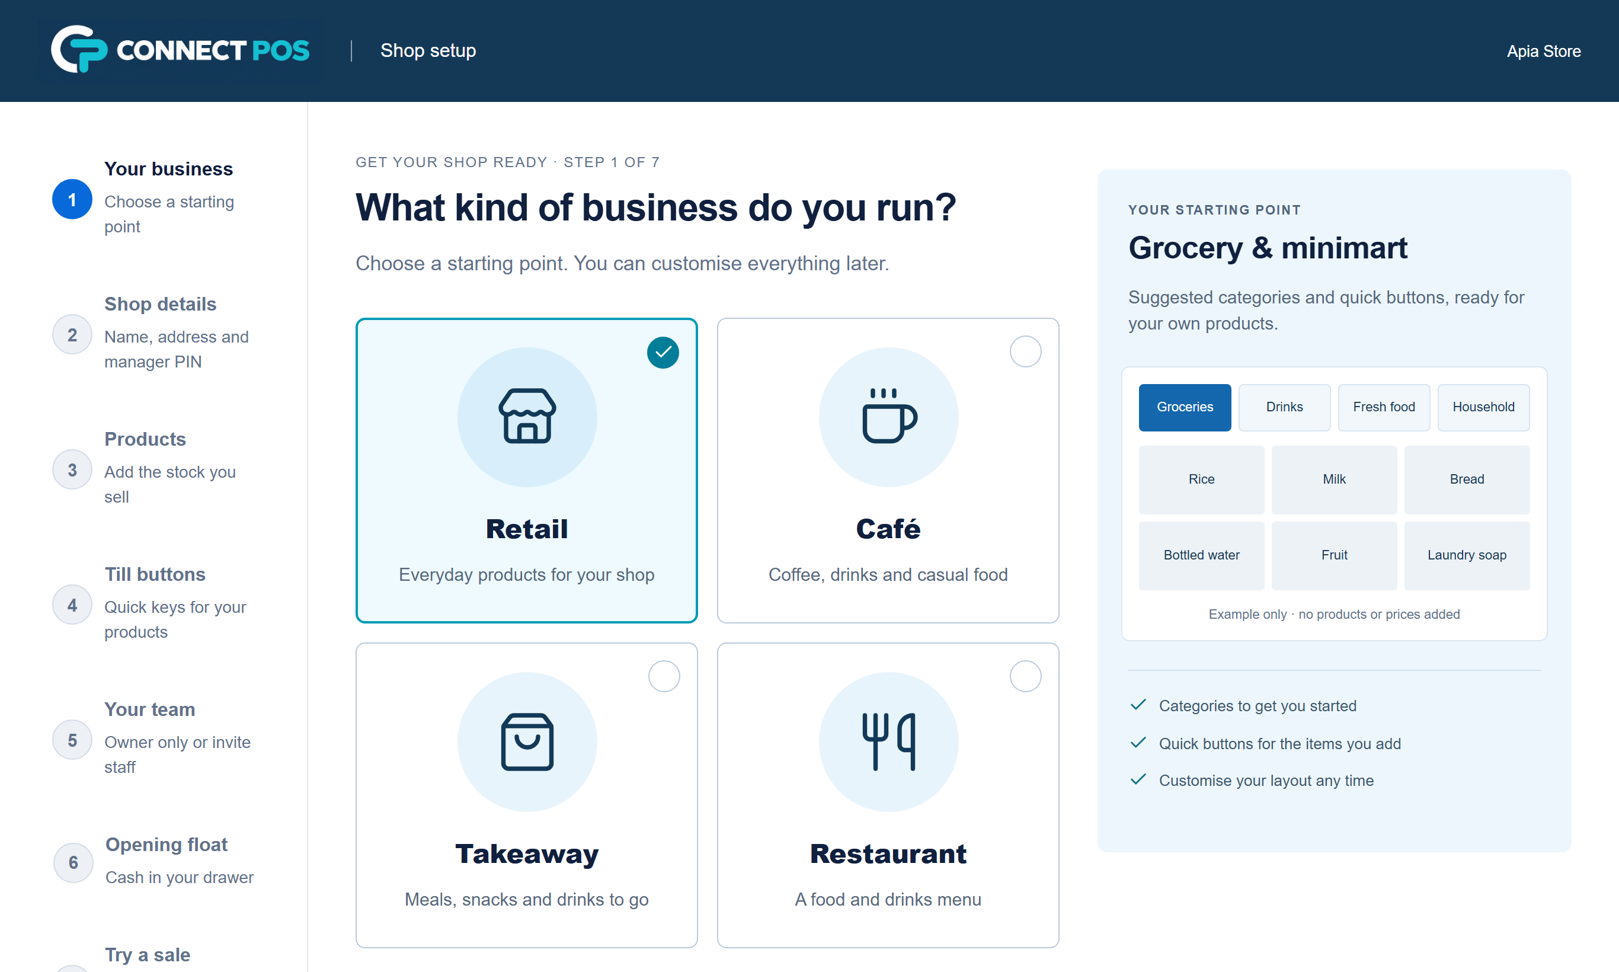Open the Fresh food category tab
Image resolution: width=1619 pixels, height=972 pixels.
click(x=1384, y=407)
